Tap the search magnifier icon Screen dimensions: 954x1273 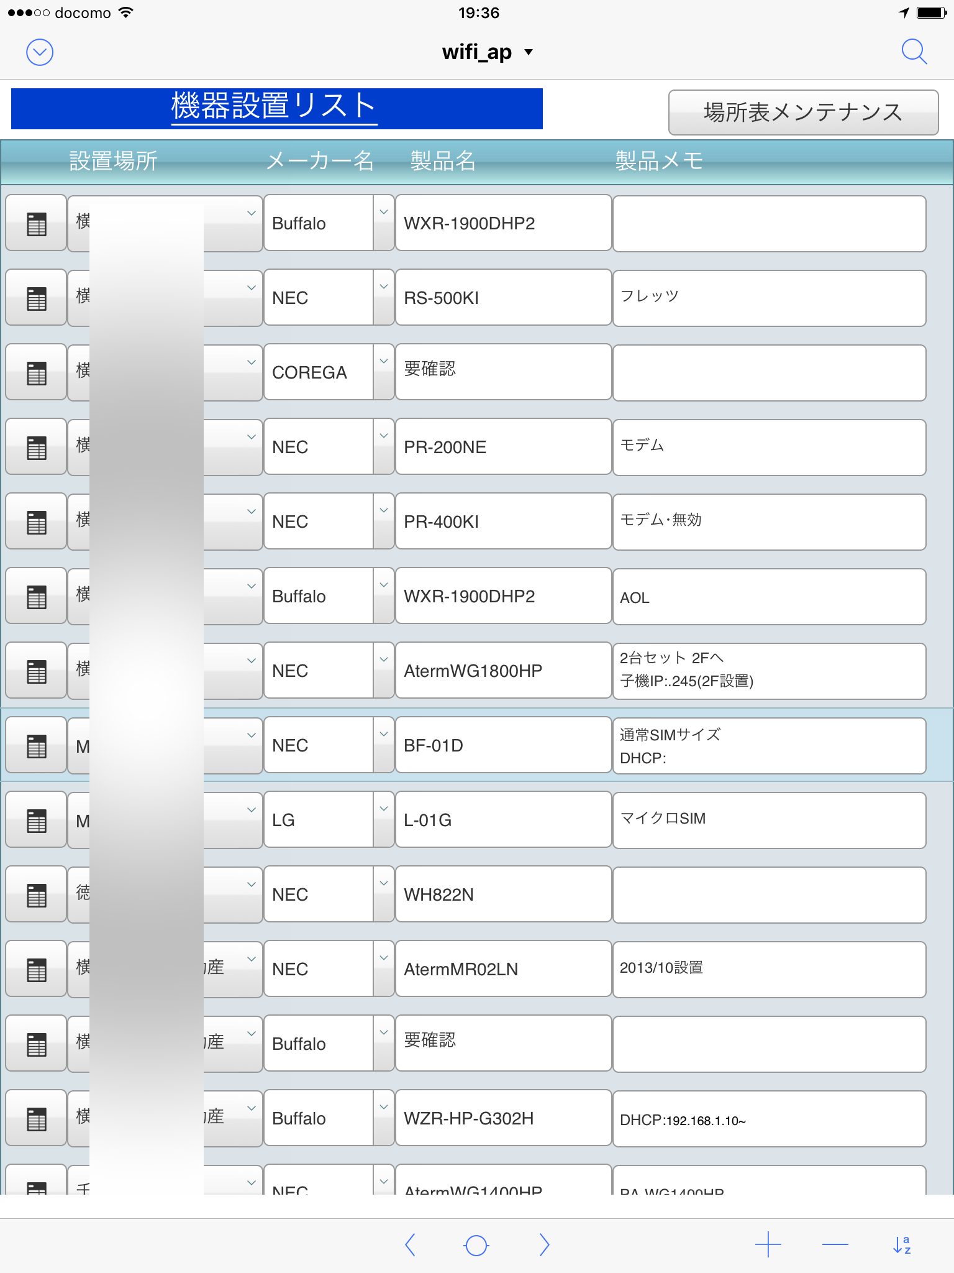point(914,52)
